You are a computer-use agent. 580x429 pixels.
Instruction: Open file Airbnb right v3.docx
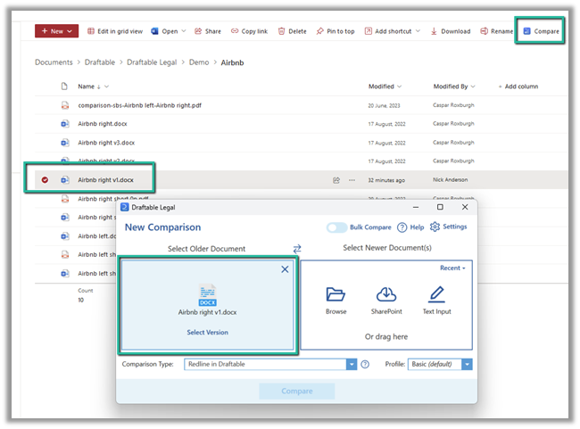click(106, 143)
